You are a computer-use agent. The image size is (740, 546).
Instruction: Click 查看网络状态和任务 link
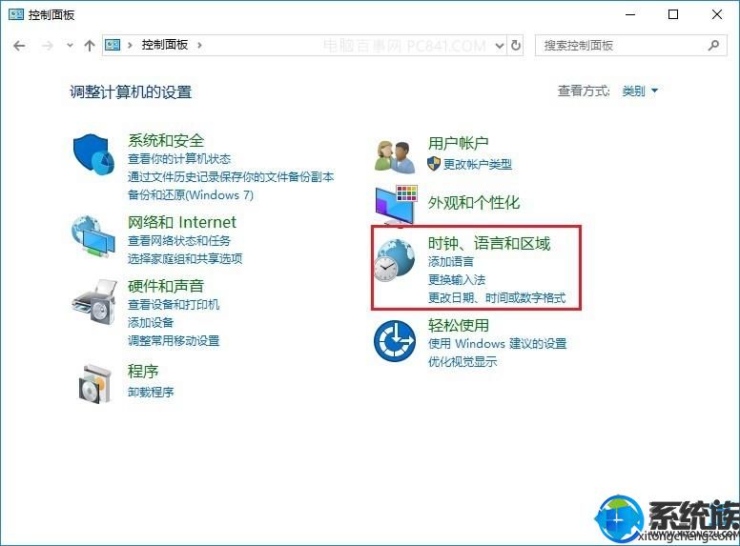coord(179,240)
